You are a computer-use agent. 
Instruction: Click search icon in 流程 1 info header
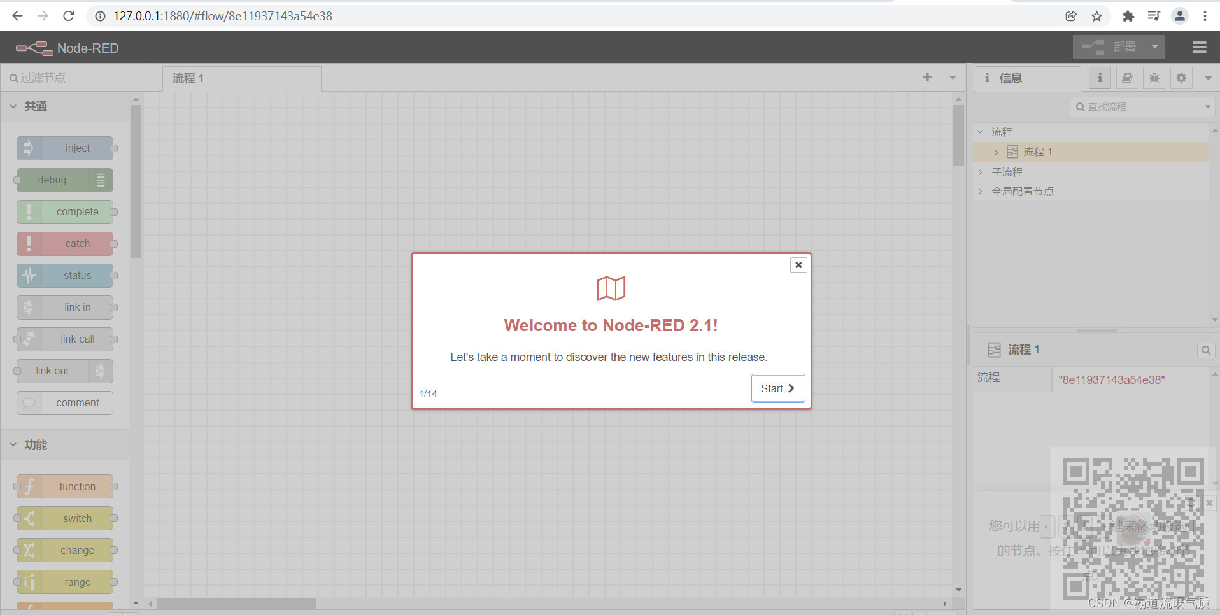(1206, 350)
